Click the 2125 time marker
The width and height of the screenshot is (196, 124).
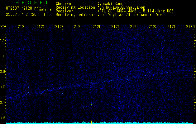pyautogui.click(x=96, y=27)
